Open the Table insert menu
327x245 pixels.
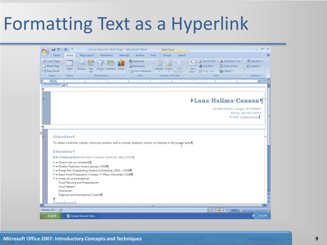click(x=69, y=66)
